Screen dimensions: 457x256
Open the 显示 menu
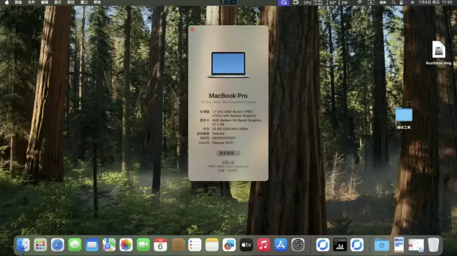tap(58, 2)
